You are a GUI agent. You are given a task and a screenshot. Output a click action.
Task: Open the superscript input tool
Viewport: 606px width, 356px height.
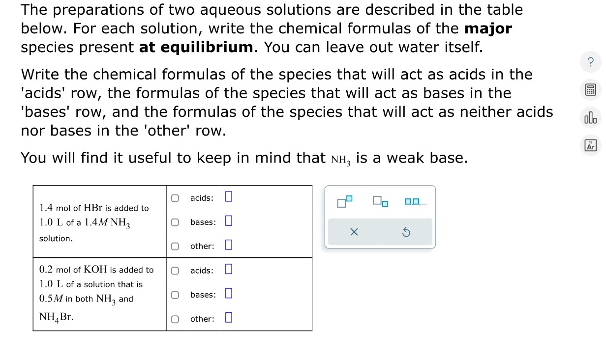(x=344, y=201)
